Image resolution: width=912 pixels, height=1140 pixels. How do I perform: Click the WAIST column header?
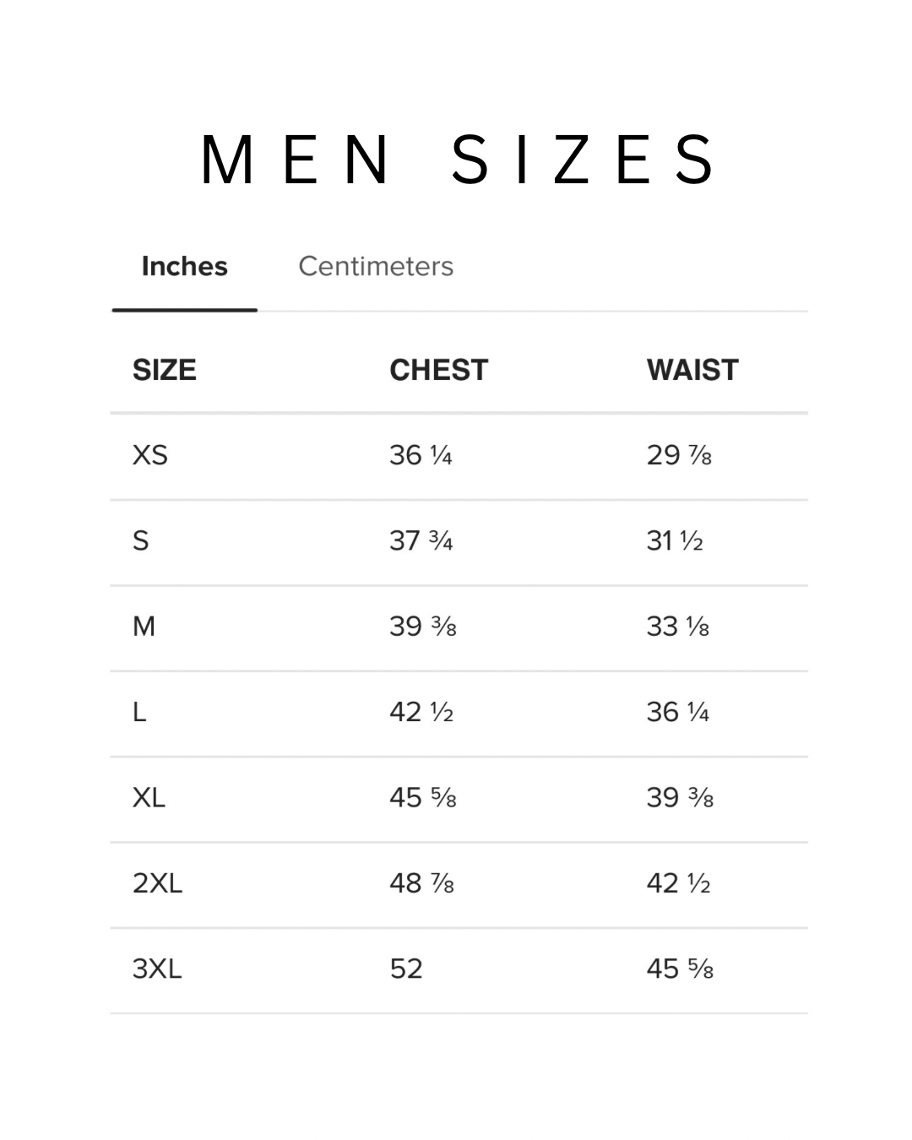coord(692,370)
